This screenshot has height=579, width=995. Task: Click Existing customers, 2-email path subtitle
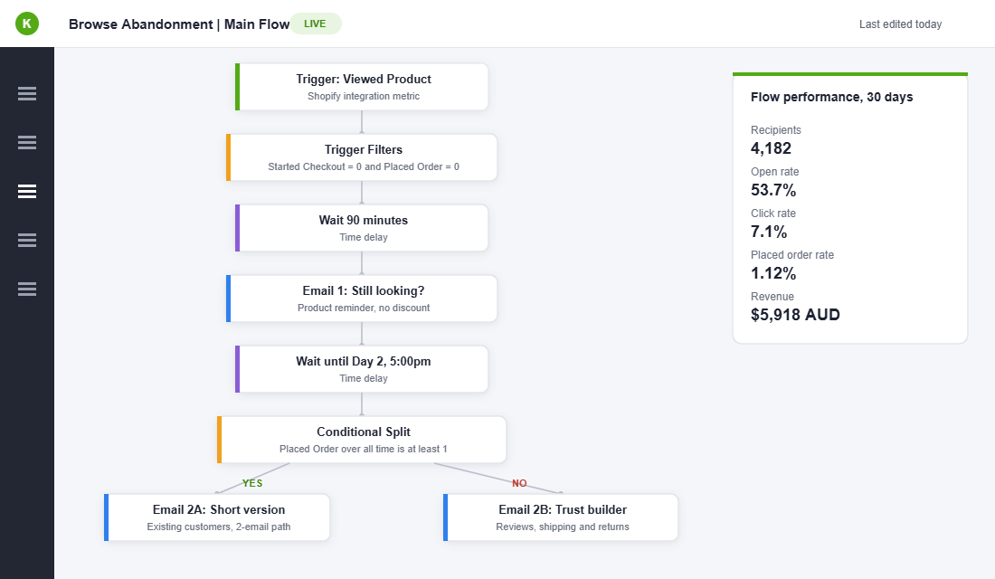(x=219, y=527)
